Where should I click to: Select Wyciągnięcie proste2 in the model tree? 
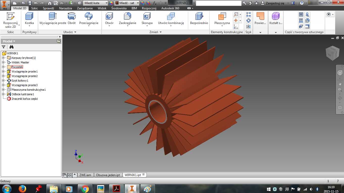tap(24, 76)
